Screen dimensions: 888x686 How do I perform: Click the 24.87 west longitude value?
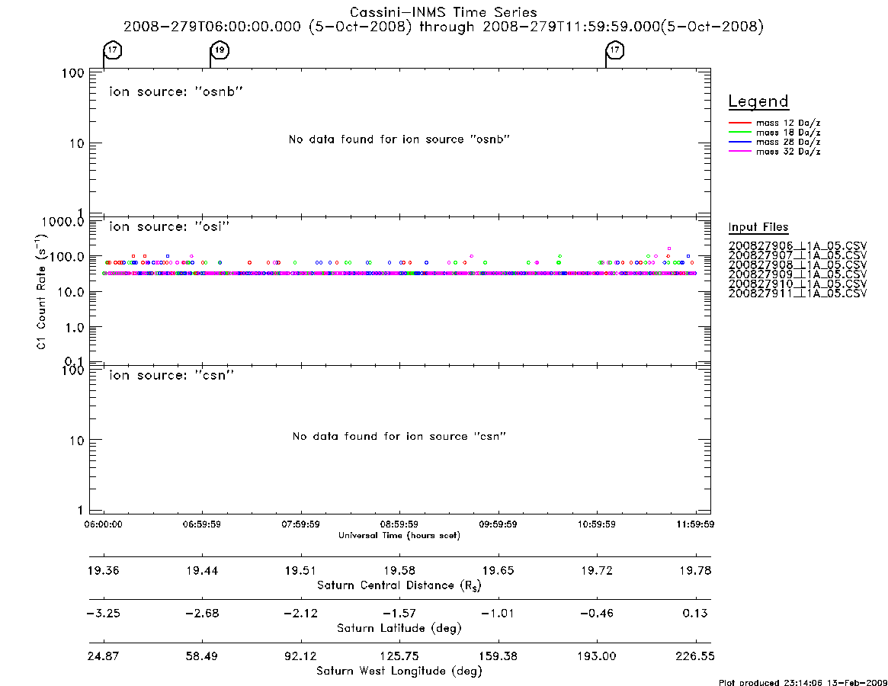click(x=103, y=656)
